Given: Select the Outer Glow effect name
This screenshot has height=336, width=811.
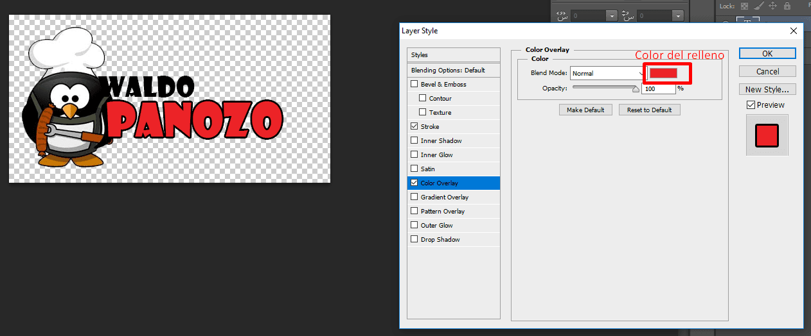Looking at the screenshot, I should (x=437, y=225).
